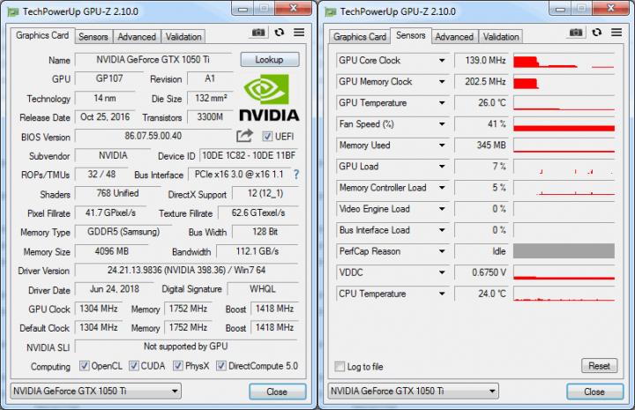
Task: Click the screenshot camera icon in left window
Action: (258, 33)
